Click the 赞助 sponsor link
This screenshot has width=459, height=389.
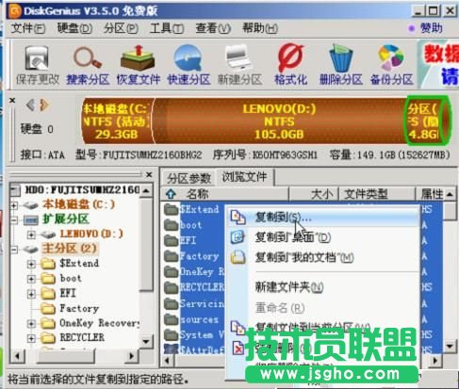[432, 28]
